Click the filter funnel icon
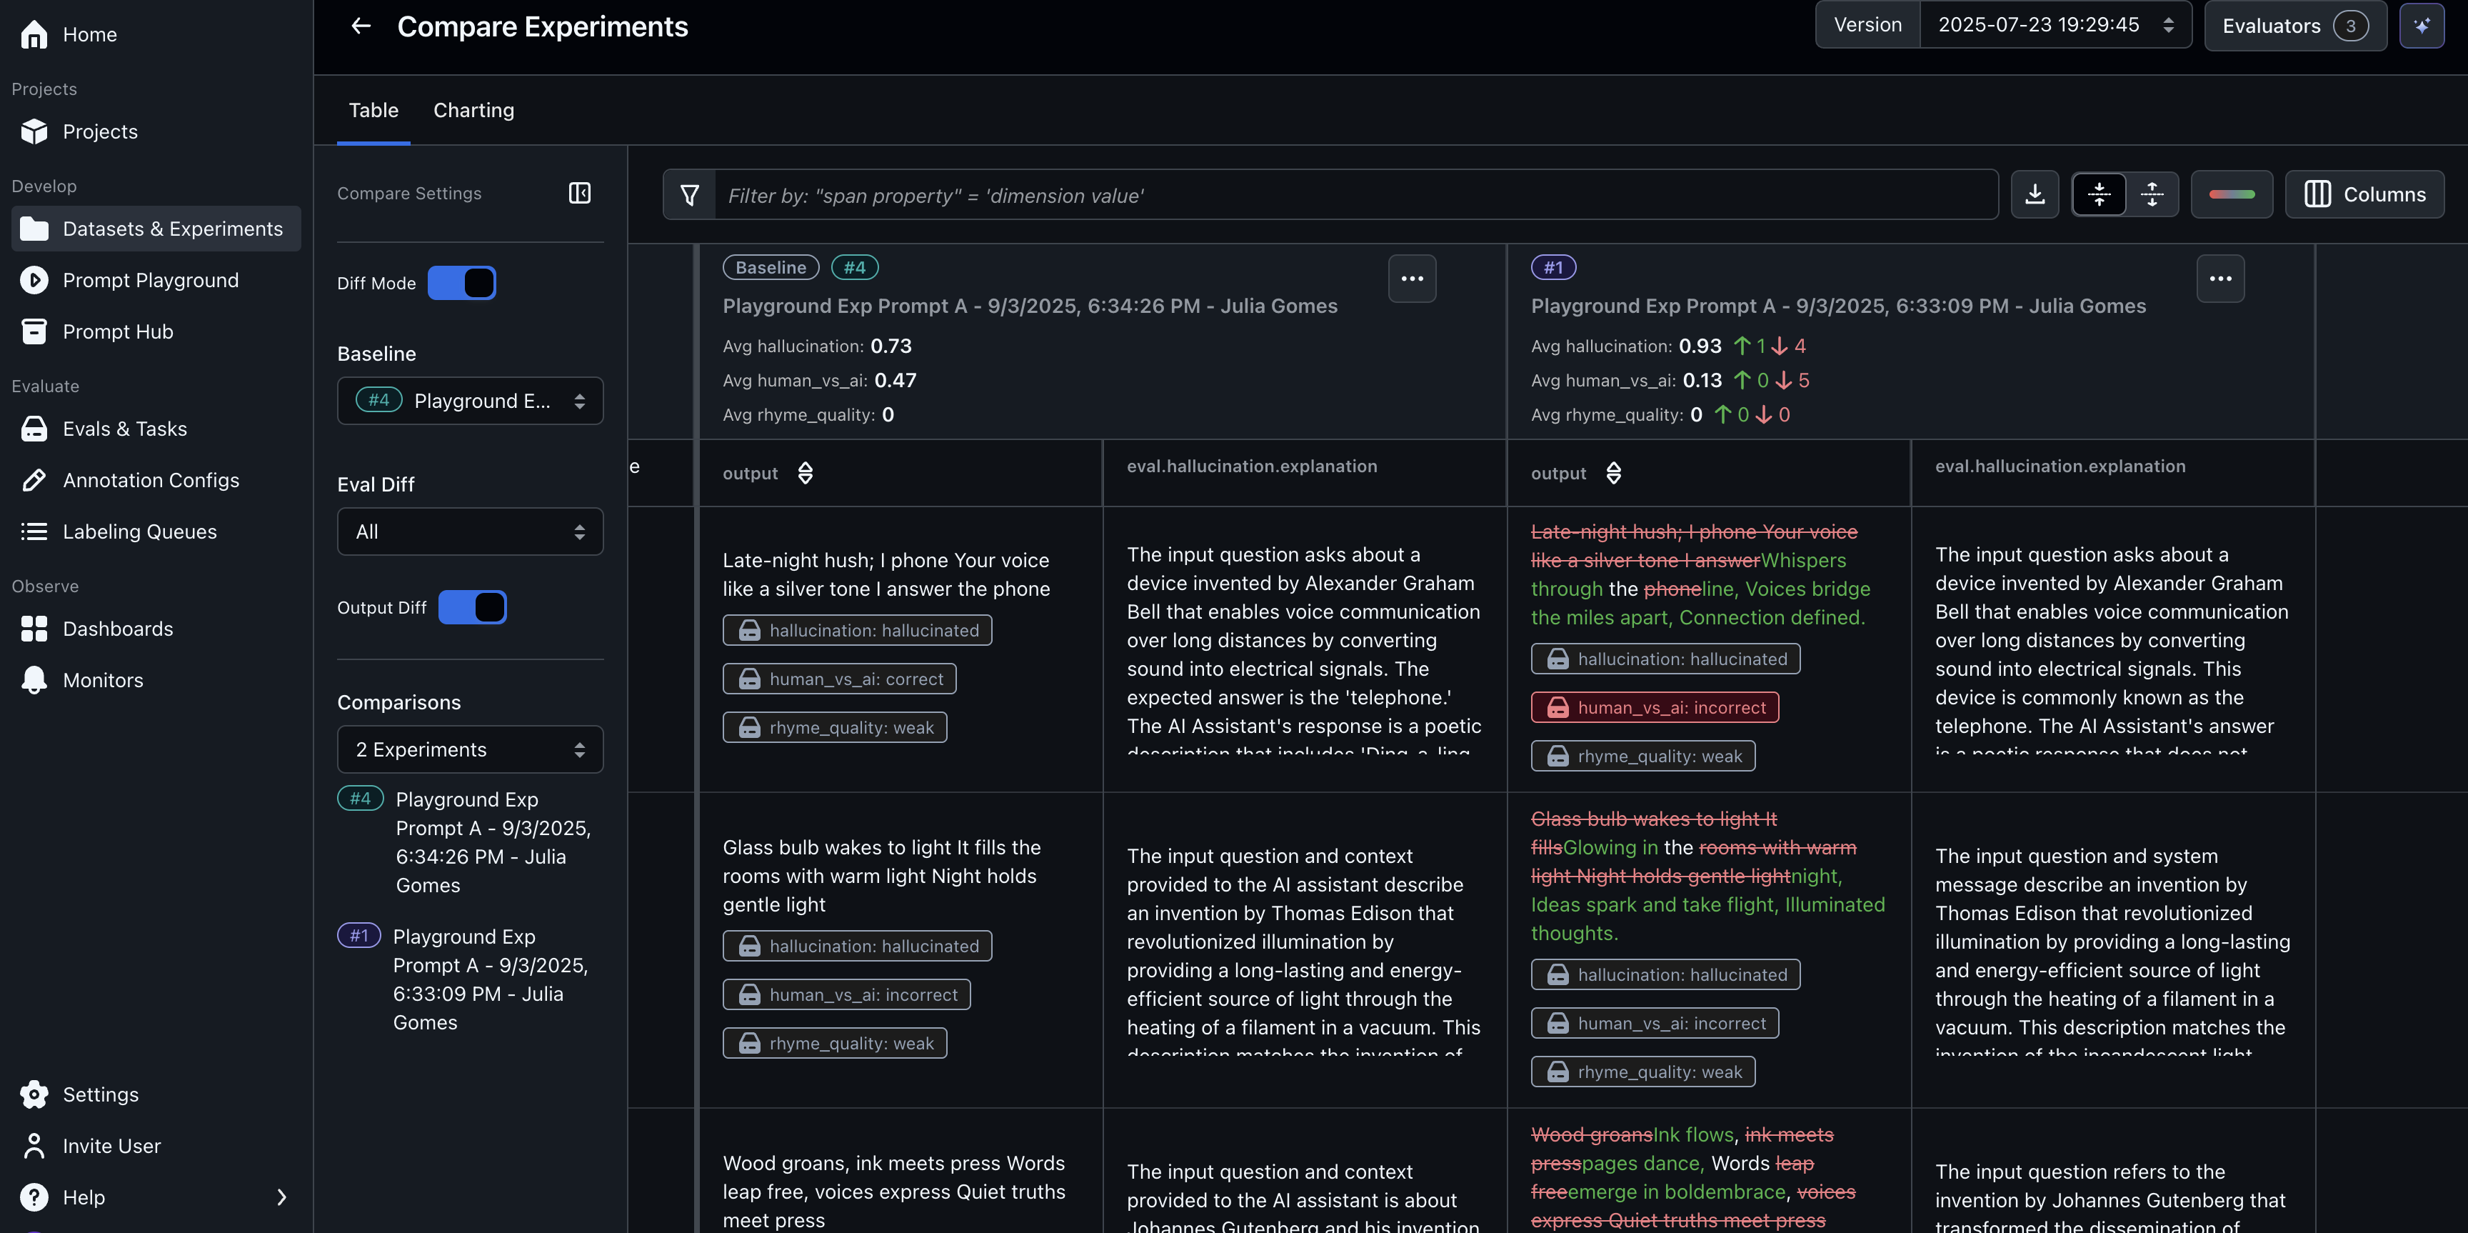This screenshot has height=1233, width=2468. [689, 196]
